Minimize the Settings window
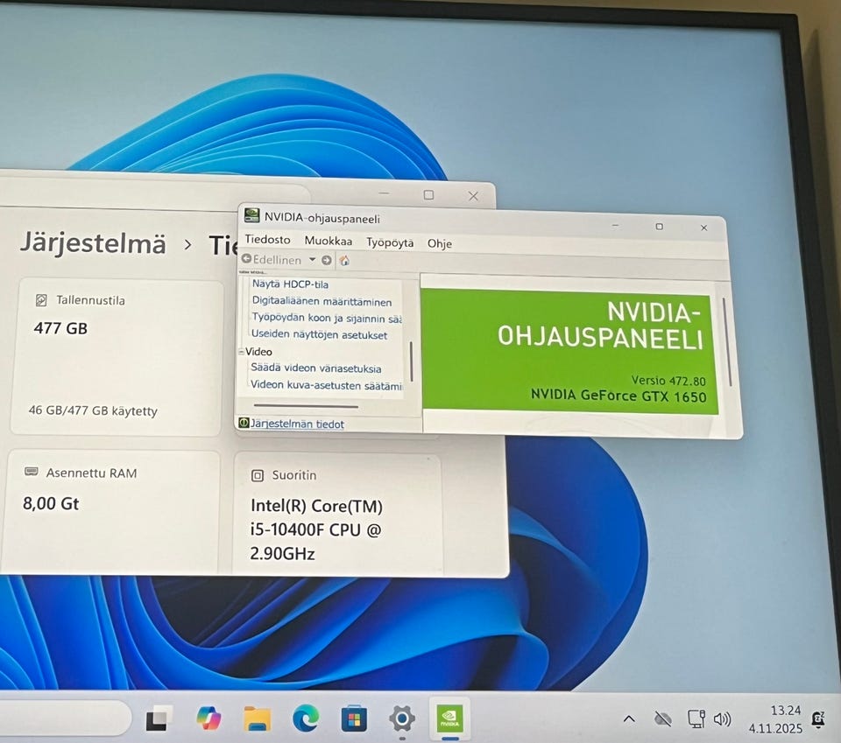 [384, 193]
